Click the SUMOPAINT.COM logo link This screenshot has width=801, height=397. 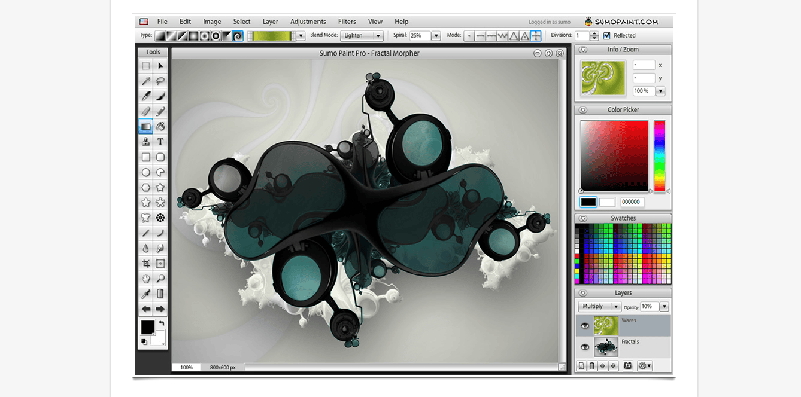pyautogui.click(x=621, y=22)
